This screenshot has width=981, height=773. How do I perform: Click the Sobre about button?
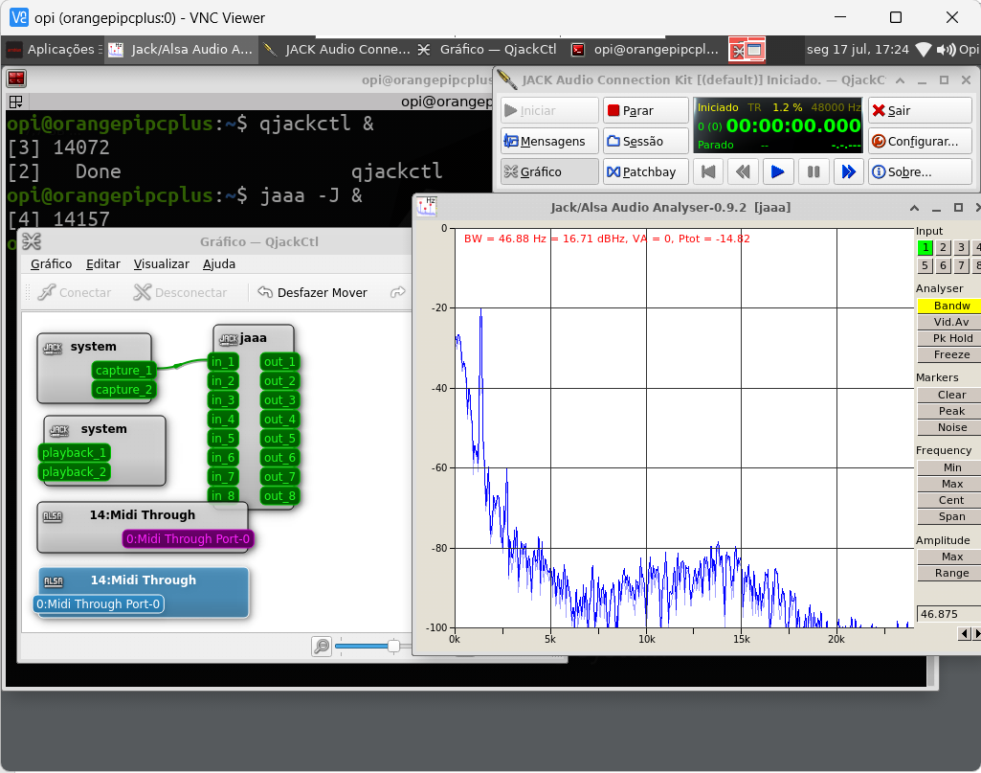point(919,171)
